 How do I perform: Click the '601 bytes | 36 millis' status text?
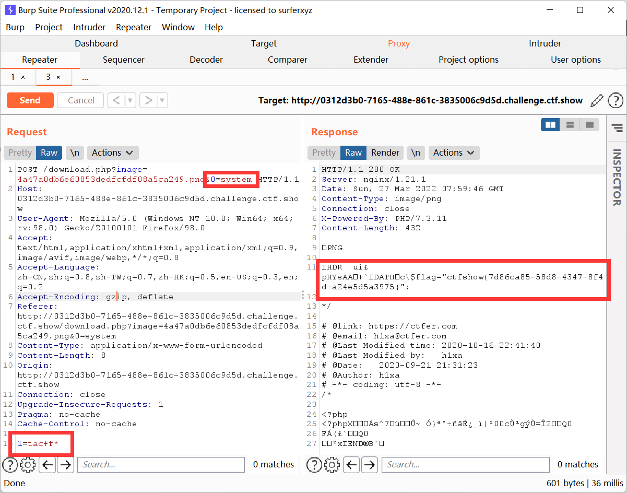tap(585, 483)
